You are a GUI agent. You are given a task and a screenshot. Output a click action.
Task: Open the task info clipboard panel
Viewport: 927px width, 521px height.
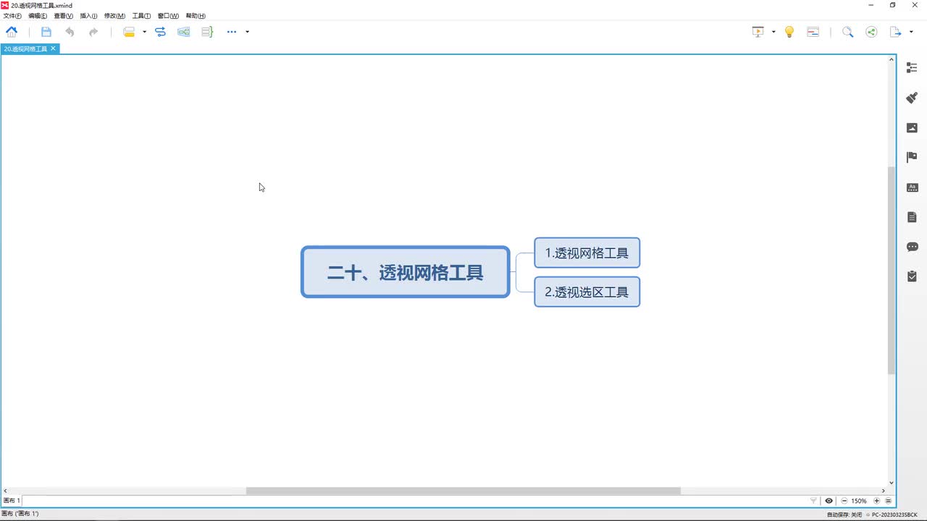pos(912,276)
